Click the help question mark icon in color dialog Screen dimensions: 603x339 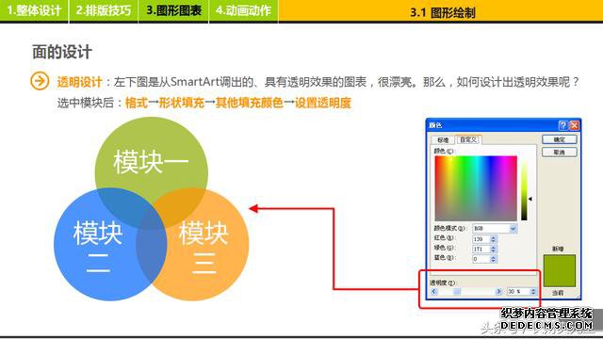563,125
